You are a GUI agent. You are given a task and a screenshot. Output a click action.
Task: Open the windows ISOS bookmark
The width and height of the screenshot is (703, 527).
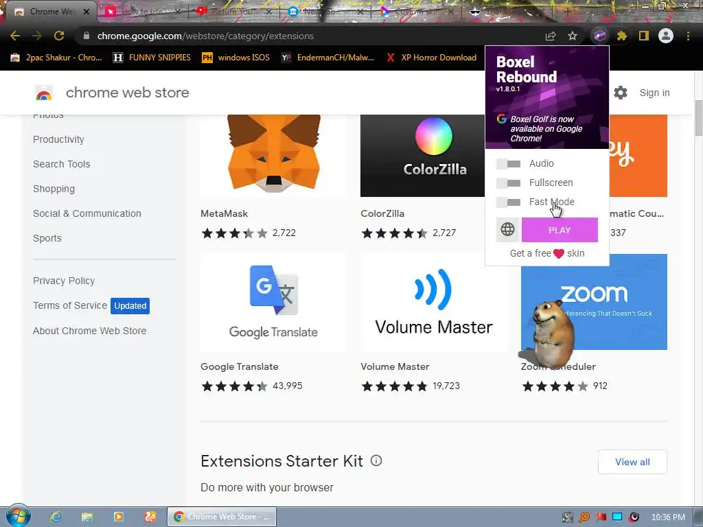pos(236,58)
